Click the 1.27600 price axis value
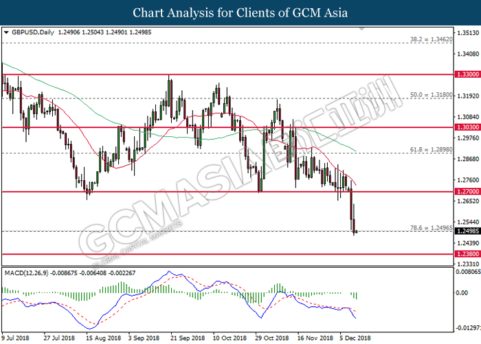This screenshot has height=344, width=481. point(468,180)
